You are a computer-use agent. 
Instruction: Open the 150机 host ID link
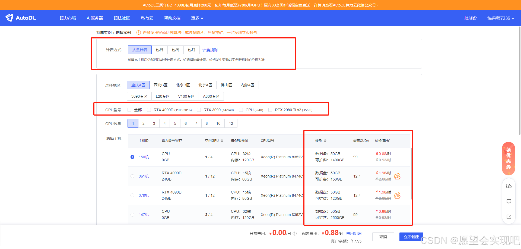tap(144, 157)
